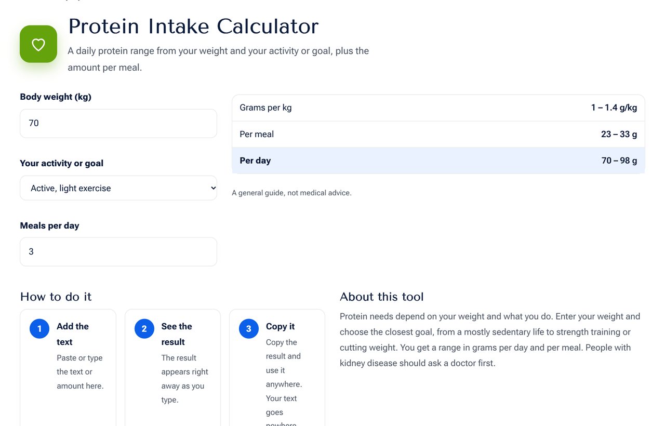Focus the Body weight (kg) input field
The width and height of the screenshot is (665, 426).
tap(118, 123)
